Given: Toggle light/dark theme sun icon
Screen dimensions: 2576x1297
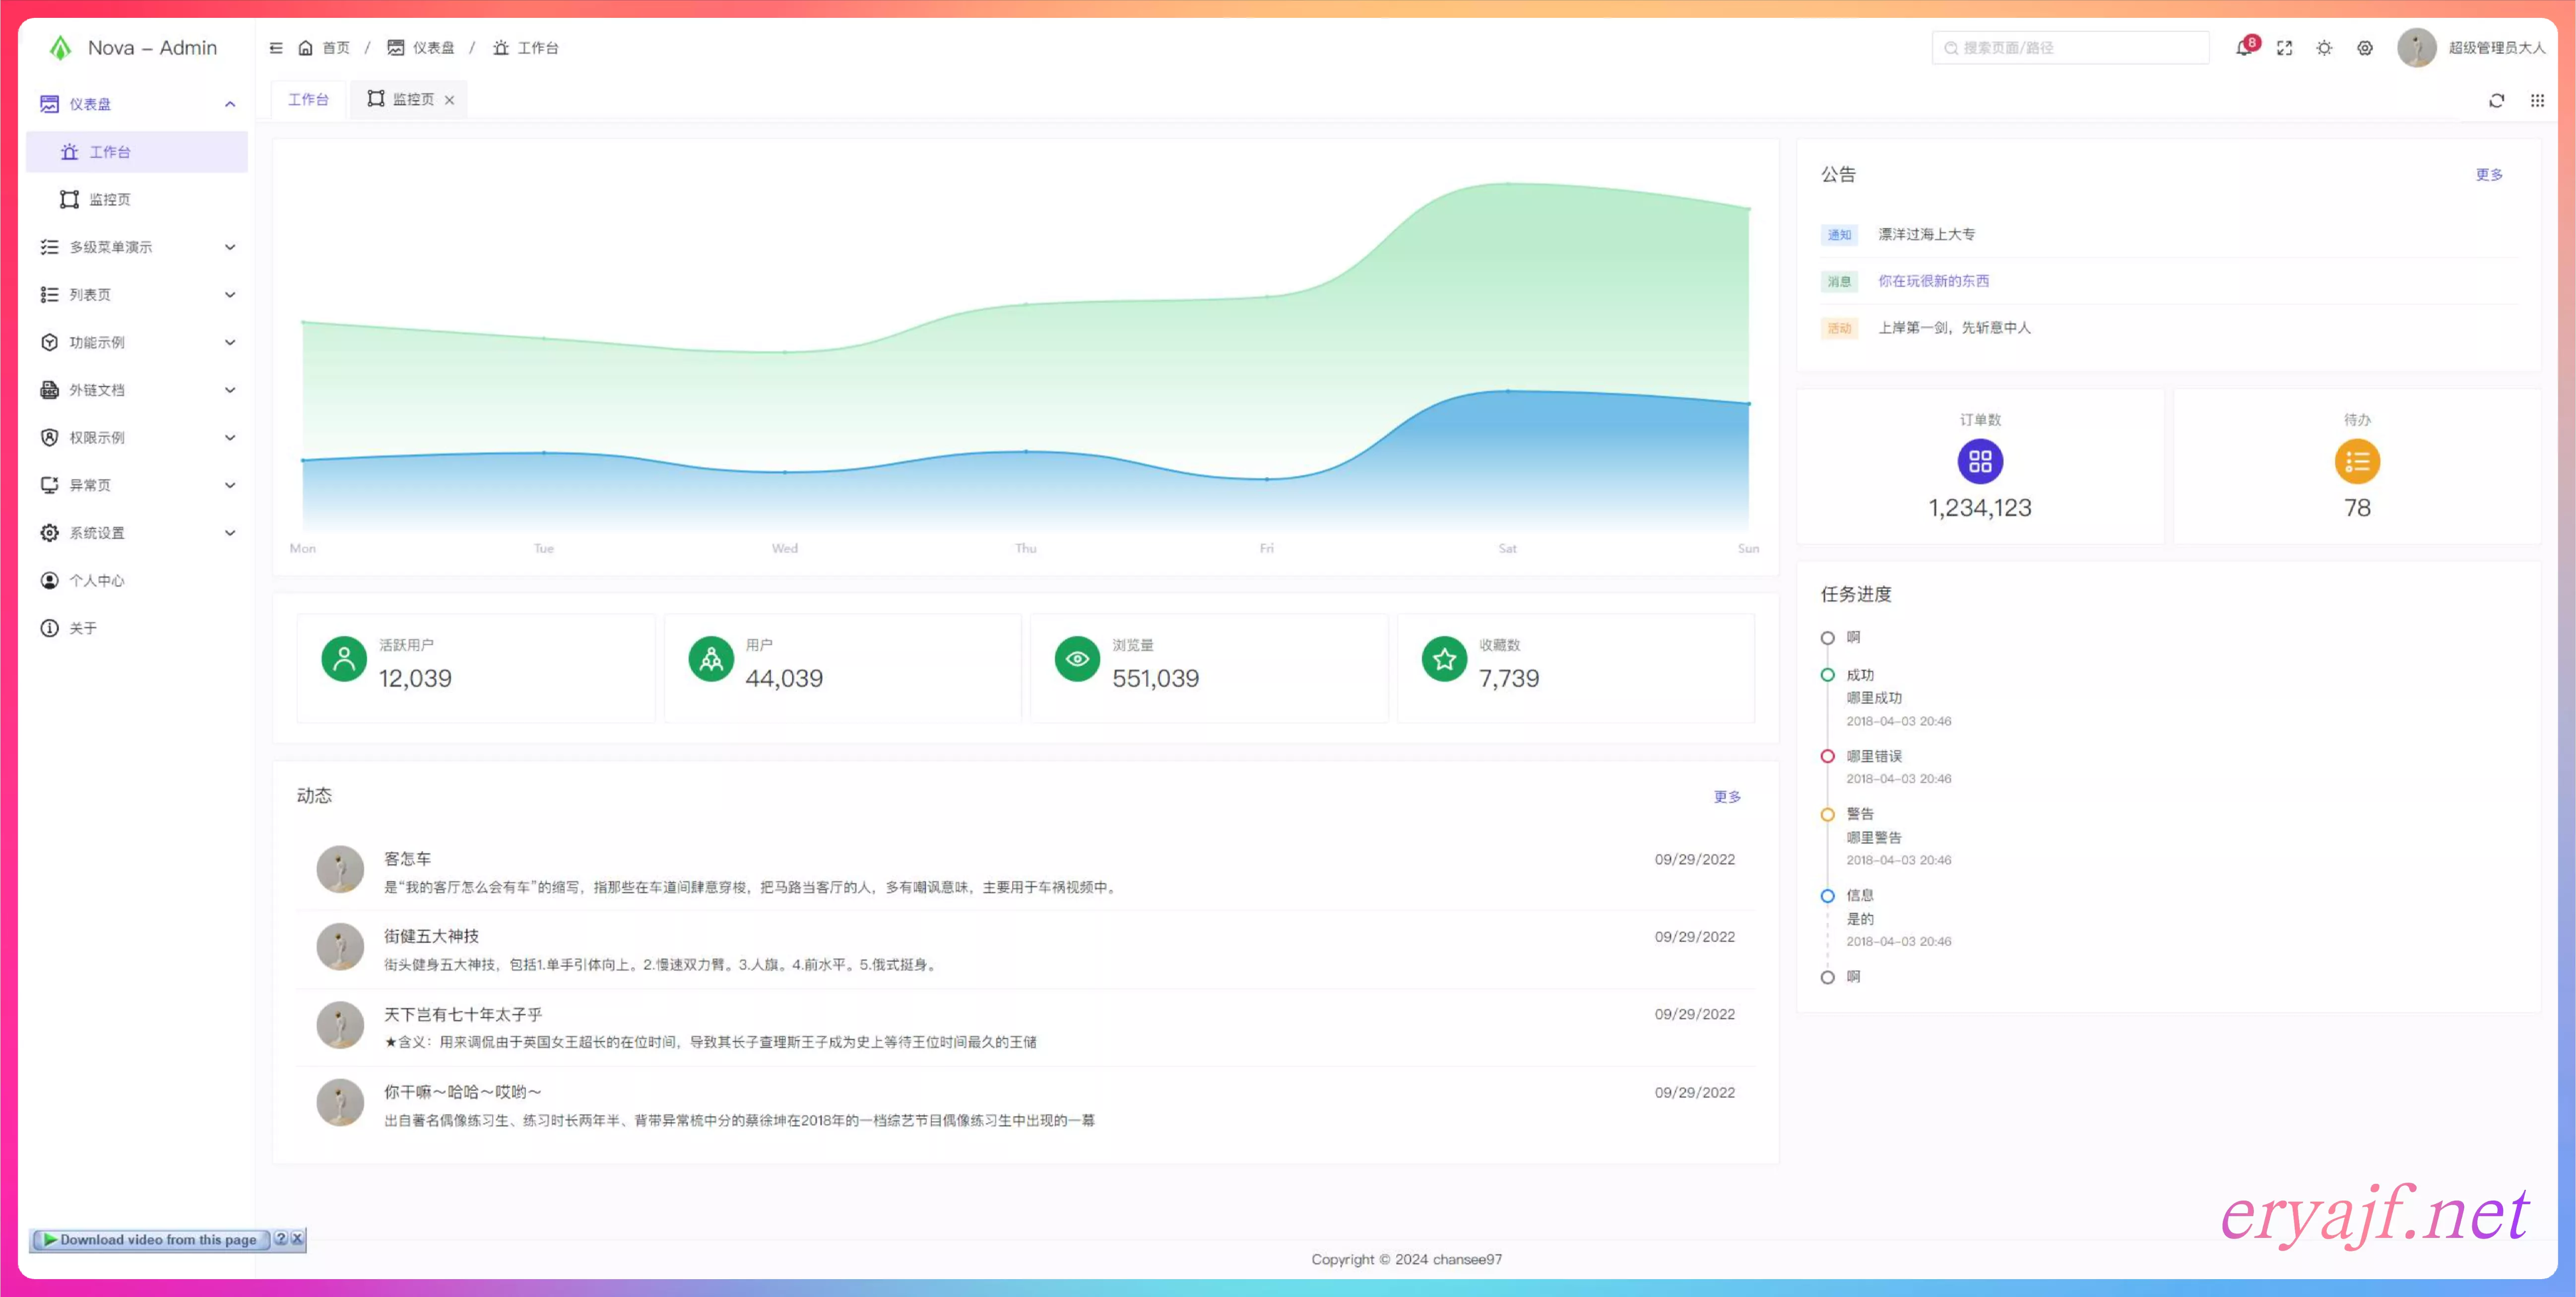Looking at the screenshot, I should tap(2324, 48).
